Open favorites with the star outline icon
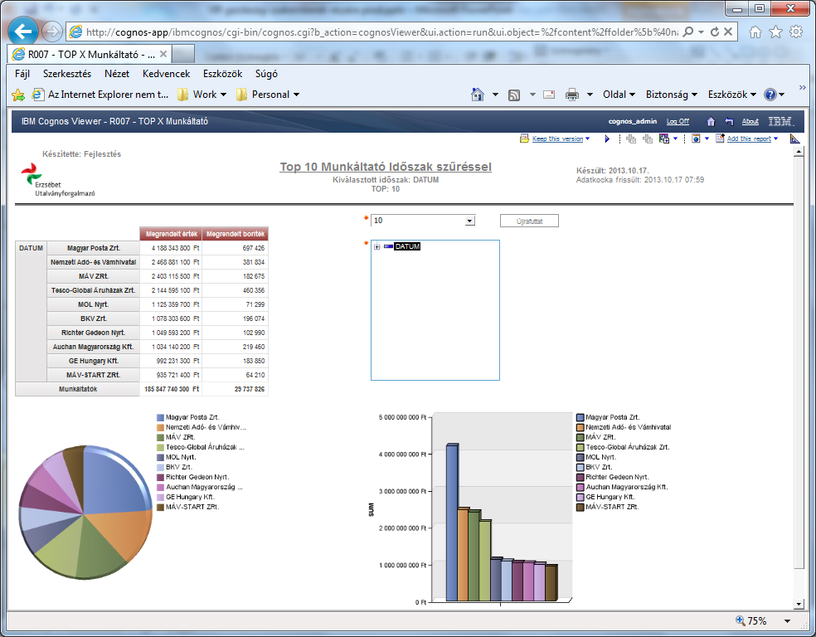The image size is (816, 637). tap(775, 32)
